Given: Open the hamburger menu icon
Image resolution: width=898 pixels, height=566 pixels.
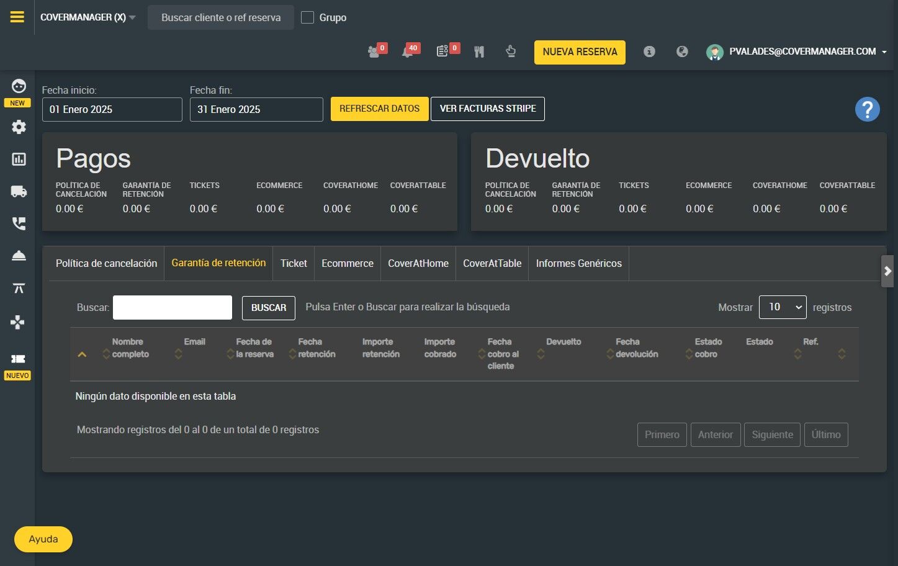Looking at the screenshot, I should 17,17.
